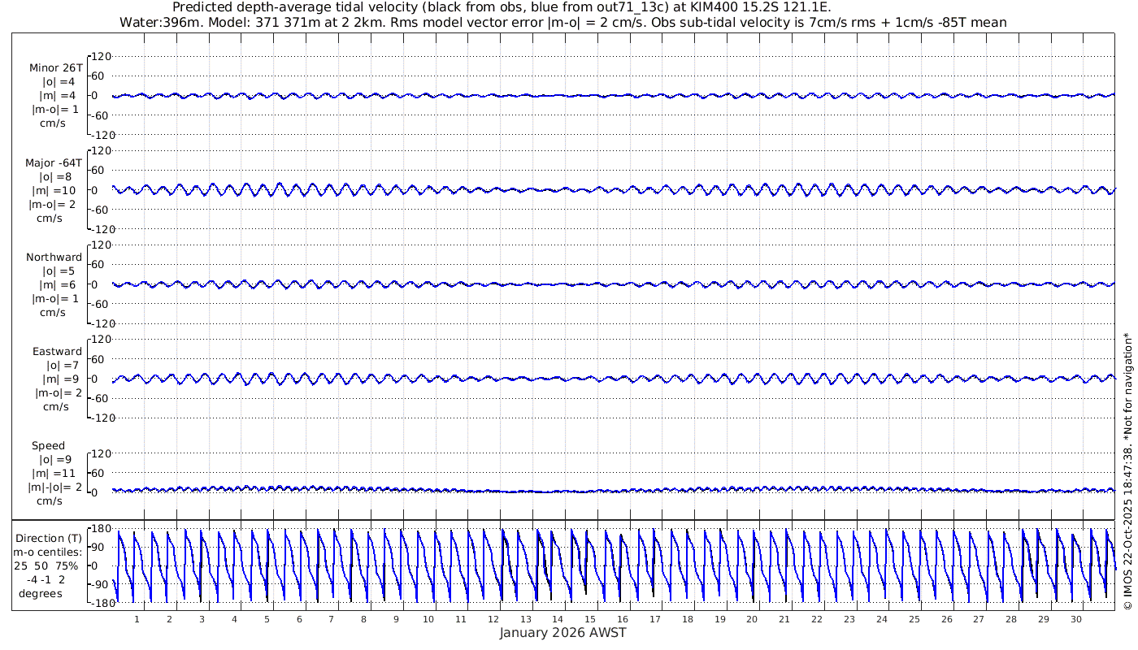Click the "Direction (T)" panel label
This screenshot has width=1138, height=650.
pyautogui.click(x=49, y=538)
